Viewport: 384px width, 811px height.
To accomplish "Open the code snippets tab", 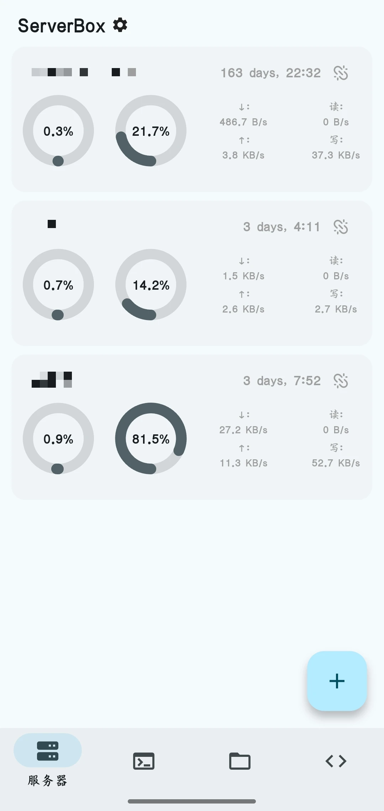I will click(x=336, y=761).
